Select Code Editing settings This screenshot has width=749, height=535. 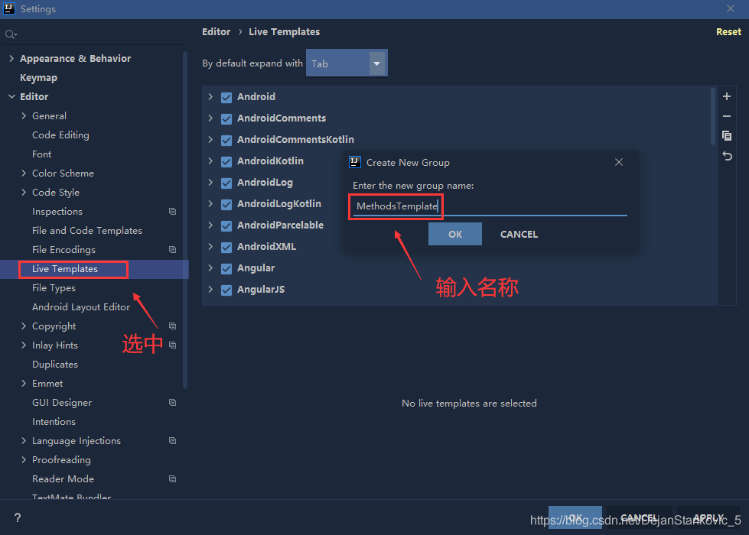click(60, 135)
